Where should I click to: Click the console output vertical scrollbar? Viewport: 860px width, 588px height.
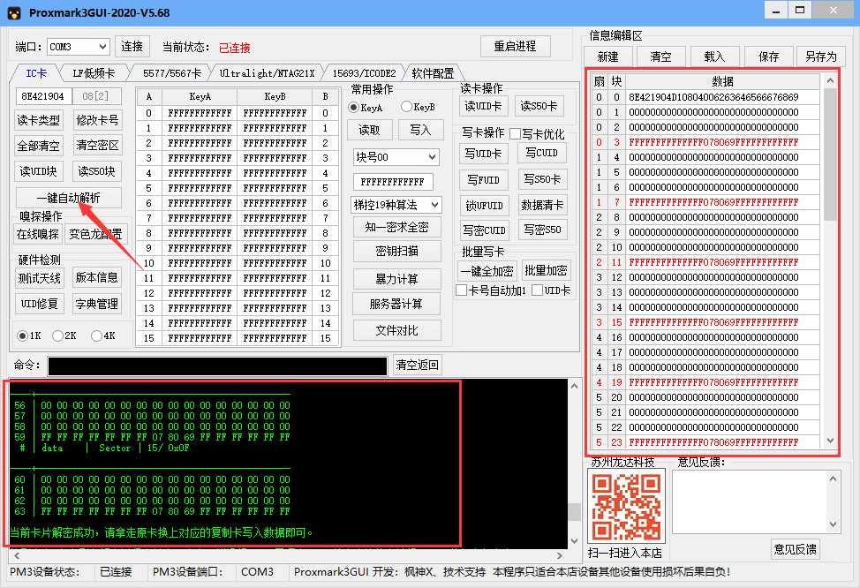pos(574,464)
